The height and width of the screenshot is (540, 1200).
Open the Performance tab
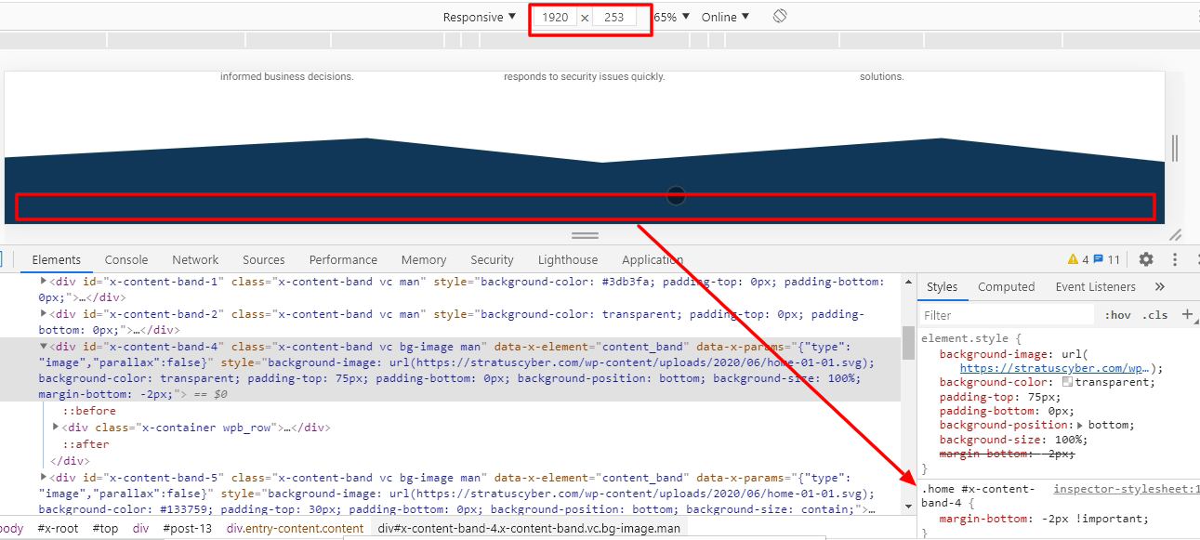tap(343, 259)
